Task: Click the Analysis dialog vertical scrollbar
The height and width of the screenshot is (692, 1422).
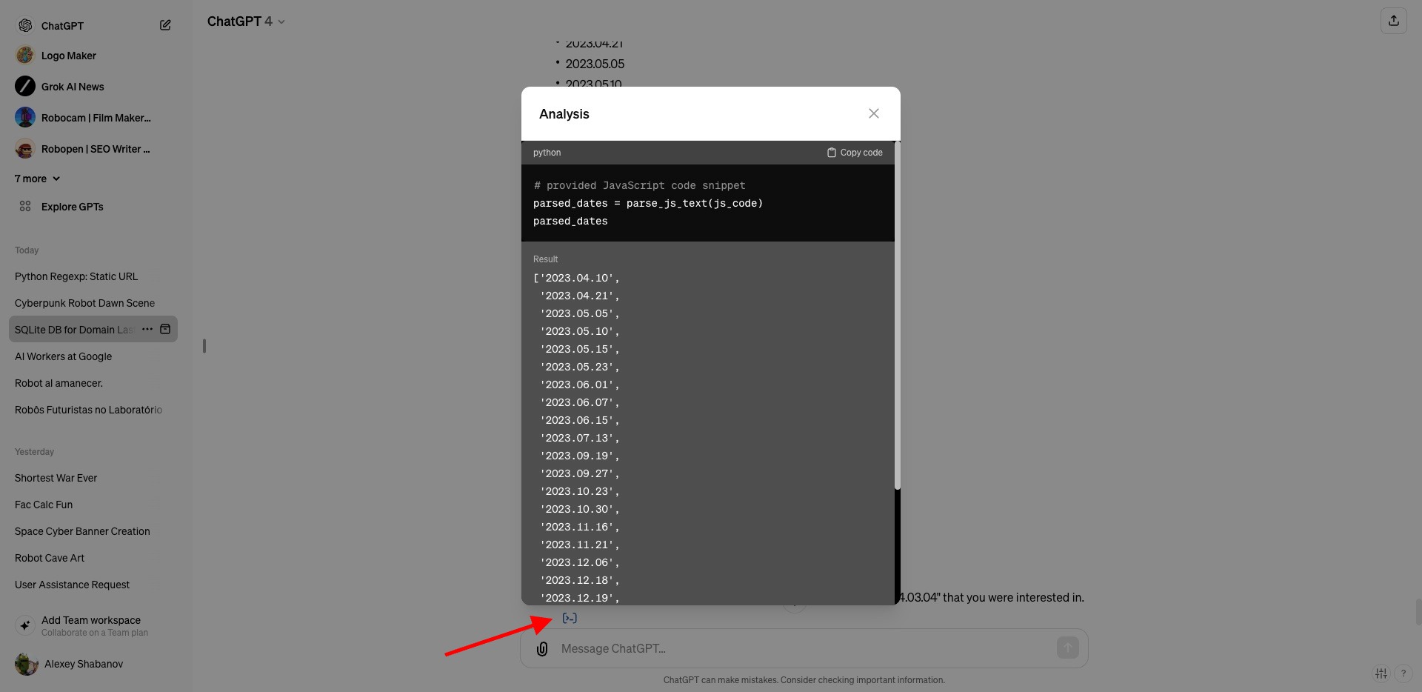Action: (x=898, y=316)
